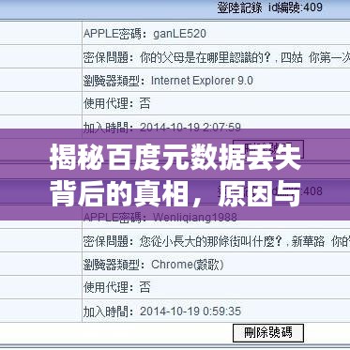Select the timestamp 2014-10-19 0:59:35
350x350 pixels.
point(190,312)
